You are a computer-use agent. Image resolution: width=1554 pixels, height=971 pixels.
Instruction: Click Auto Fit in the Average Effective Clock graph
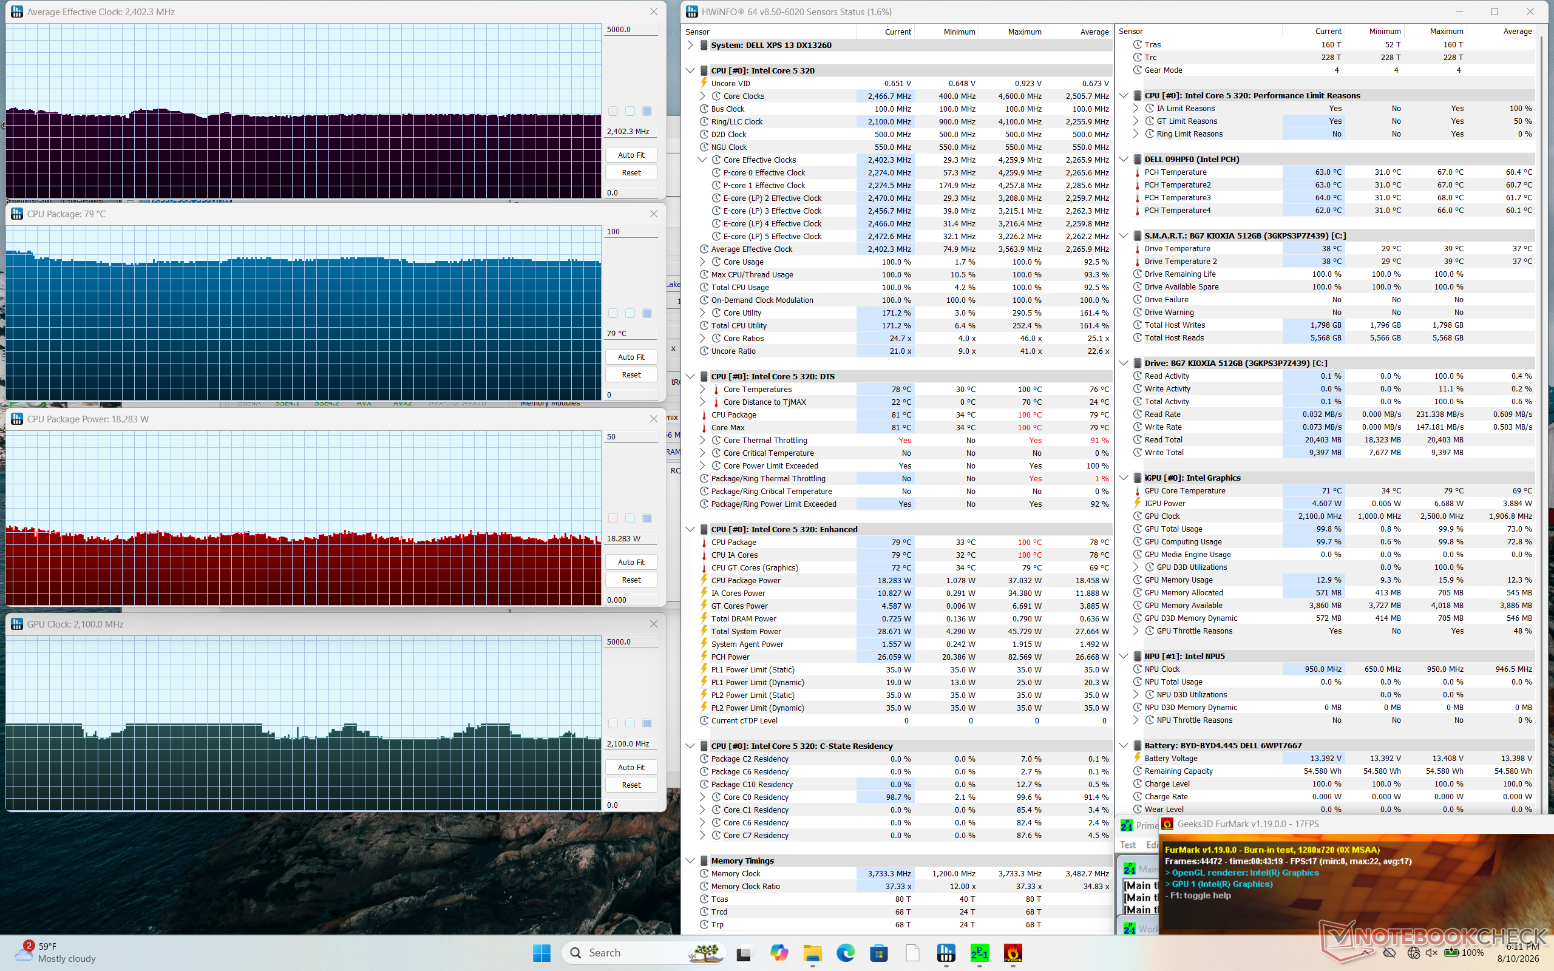[631, 155]
